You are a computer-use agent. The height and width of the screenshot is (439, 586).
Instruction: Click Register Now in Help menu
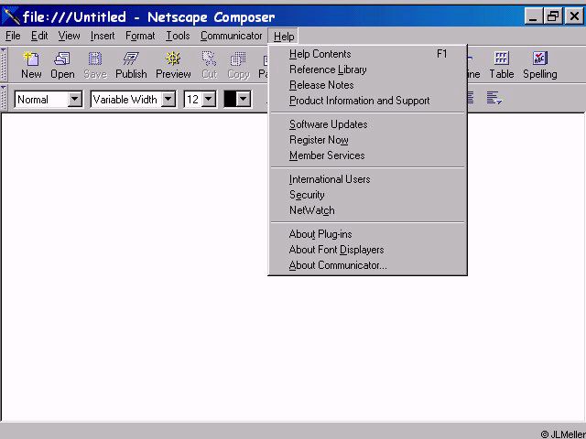coord(368,140)
